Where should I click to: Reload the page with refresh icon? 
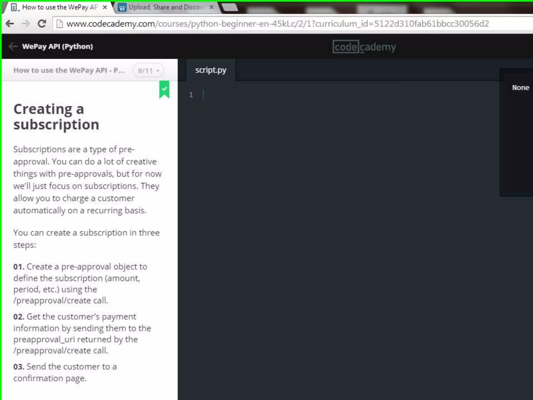click(42, 24)
